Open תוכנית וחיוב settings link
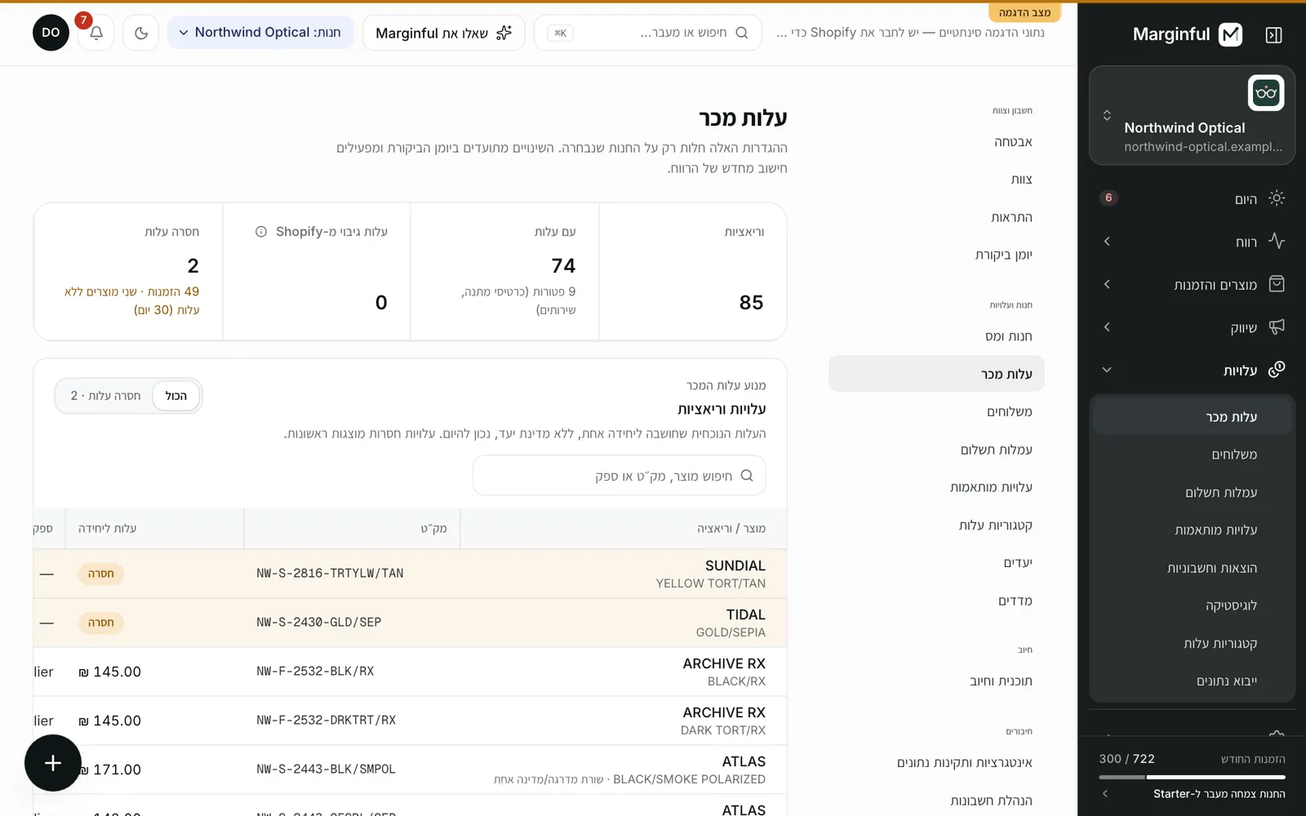 [x=936, y=681]
